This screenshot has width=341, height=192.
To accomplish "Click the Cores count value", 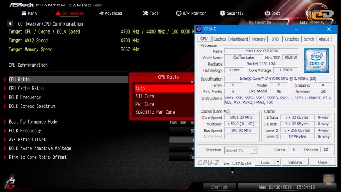I will [x=293, y=150].
